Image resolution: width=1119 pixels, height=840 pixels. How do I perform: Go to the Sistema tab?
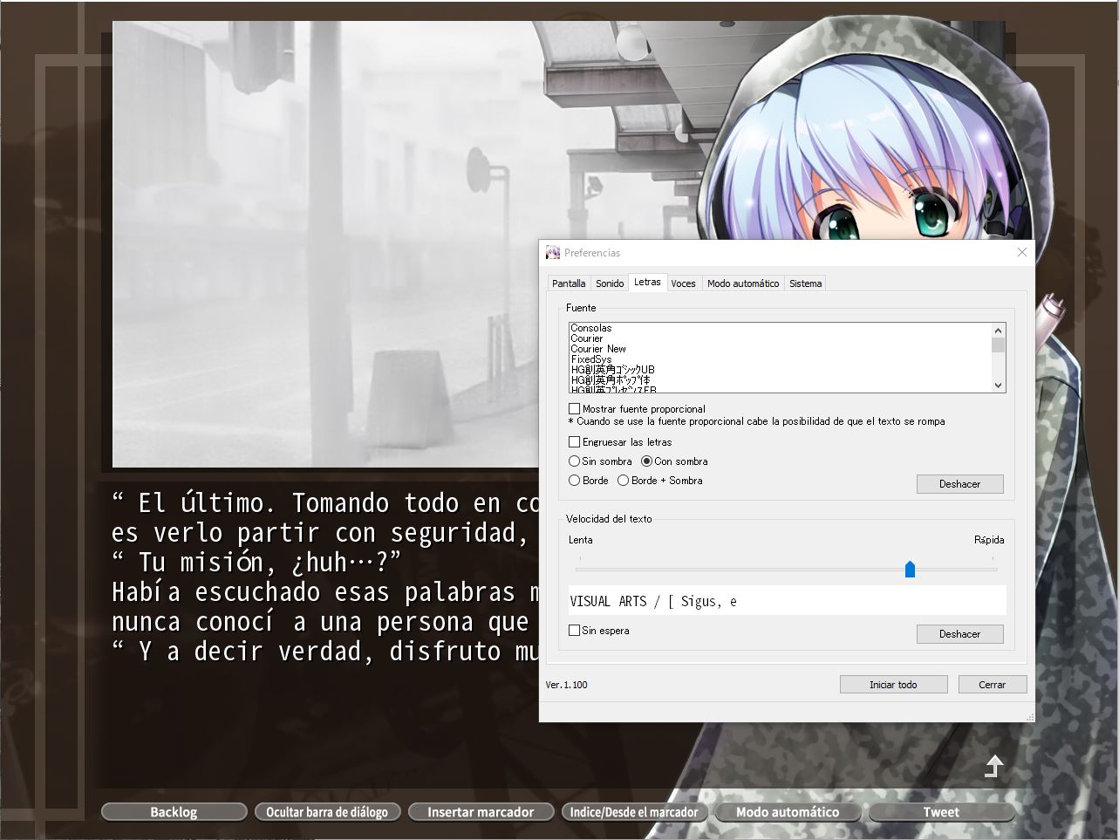[805, 283]
